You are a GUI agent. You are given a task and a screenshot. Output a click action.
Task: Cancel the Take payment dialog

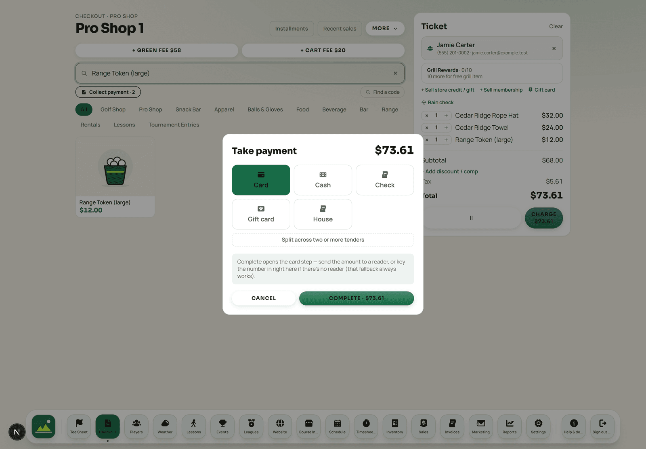(x=264, y=298)
